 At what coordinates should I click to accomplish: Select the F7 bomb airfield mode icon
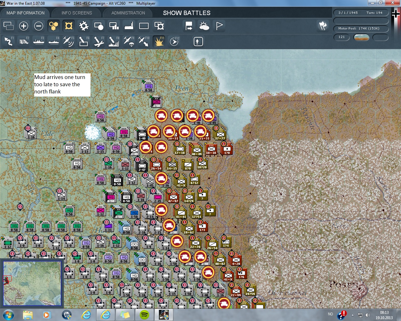coord(99,41)
